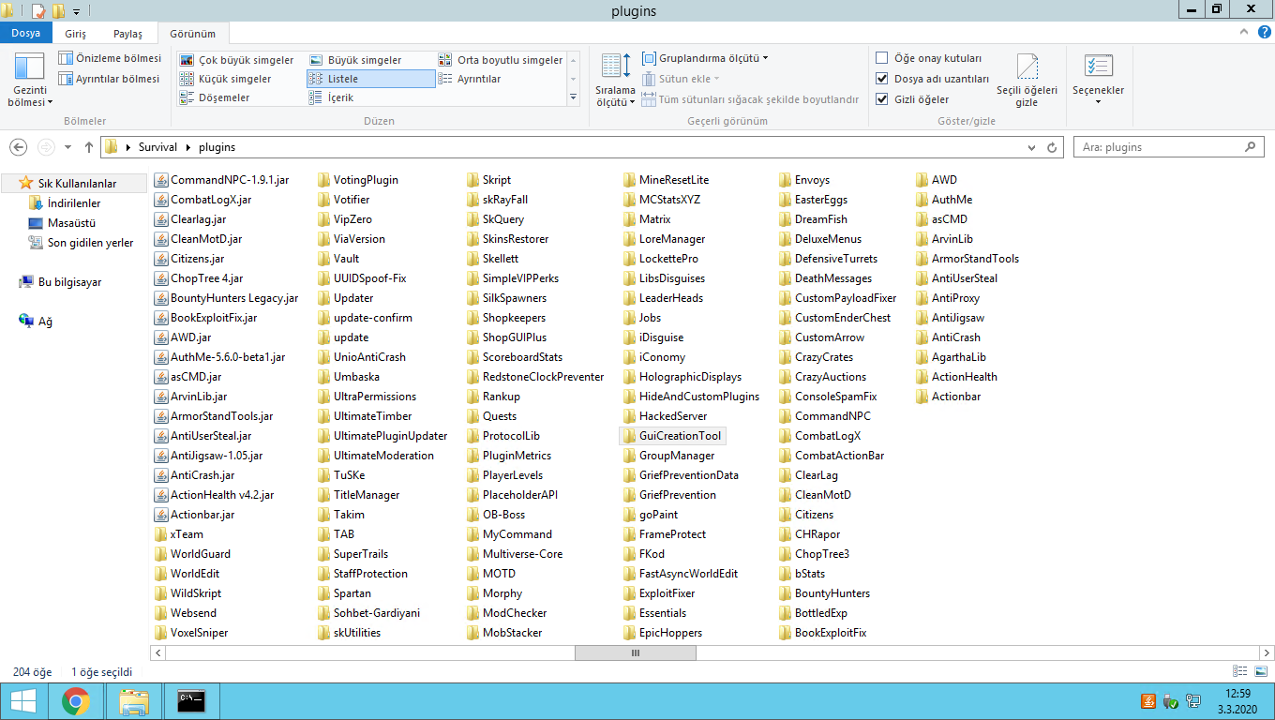
Task: Open the Seçenekler dropdown arrow
Action: (1098, 102)
